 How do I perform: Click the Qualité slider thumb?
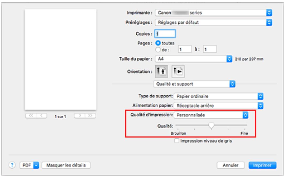pyautogui.click(x=211, y=126)
